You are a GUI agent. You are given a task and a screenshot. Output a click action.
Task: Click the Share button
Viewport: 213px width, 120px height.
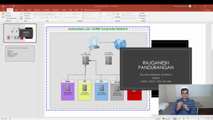[x=208, y=10]
